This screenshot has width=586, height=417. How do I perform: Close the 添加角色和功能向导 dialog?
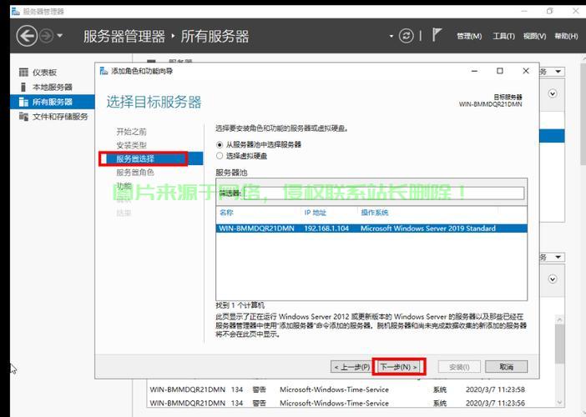pos(525,71)
